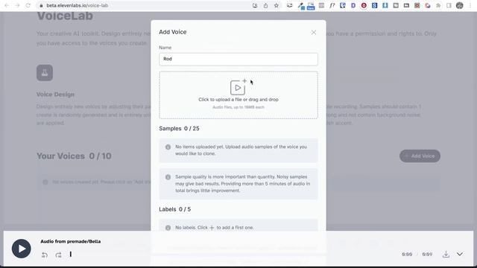Click the site lock icon in the address bar
This screenshot has width=477, height=268.
(x=42, y=5)
